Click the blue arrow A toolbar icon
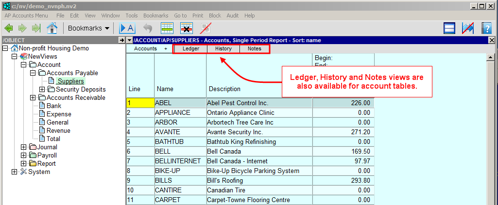This screenshot has width=498, height=205. pyautogui.click(x=127, y=28)
